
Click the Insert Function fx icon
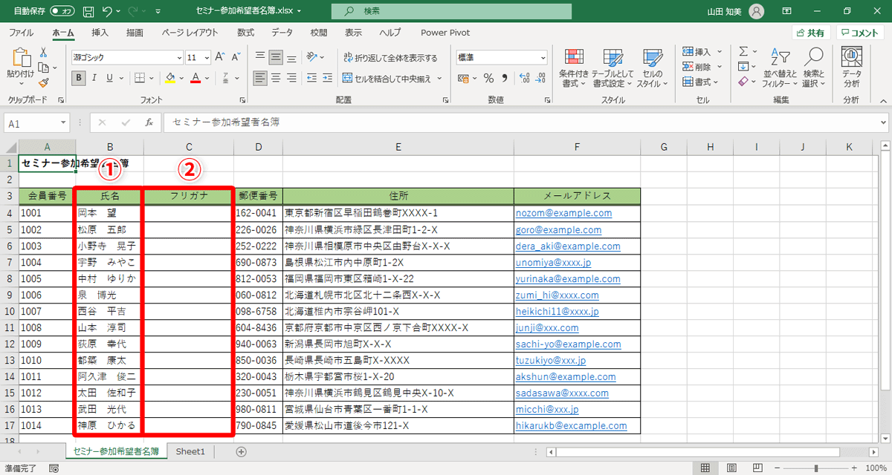[149, 122]
